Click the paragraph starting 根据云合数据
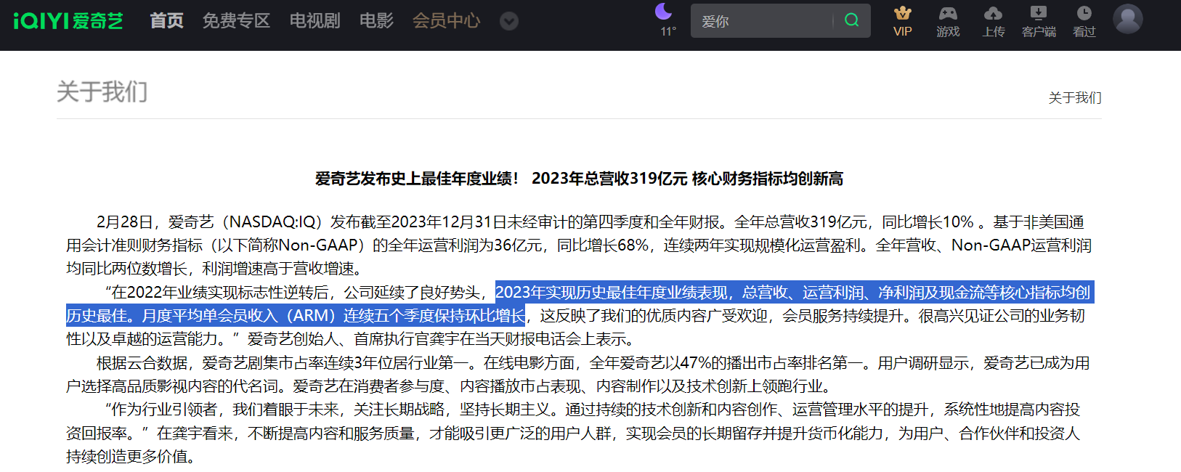Viewport: 1181px width, 472px height. pos(579,374)
